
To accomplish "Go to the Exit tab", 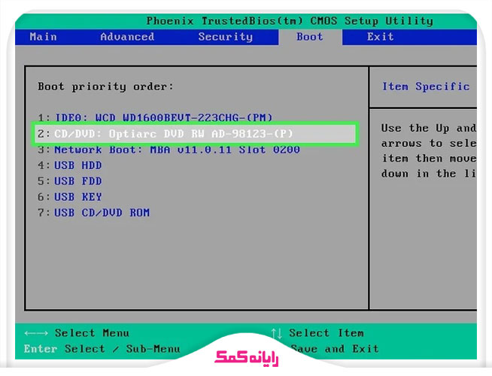I will point(381,37).
